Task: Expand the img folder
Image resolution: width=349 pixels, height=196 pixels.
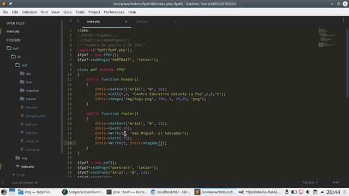Action: tap(21, 158)
